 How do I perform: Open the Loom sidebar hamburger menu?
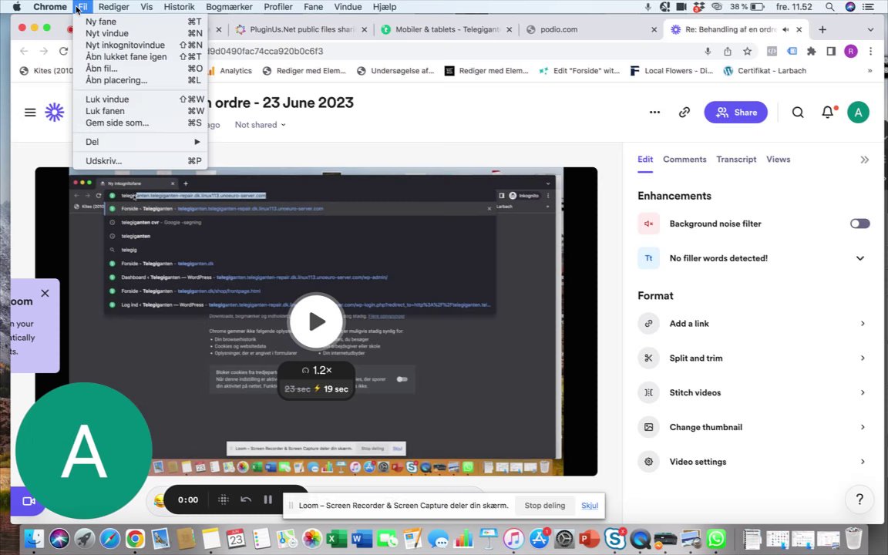pyautogui.click(x=30, y=112)
